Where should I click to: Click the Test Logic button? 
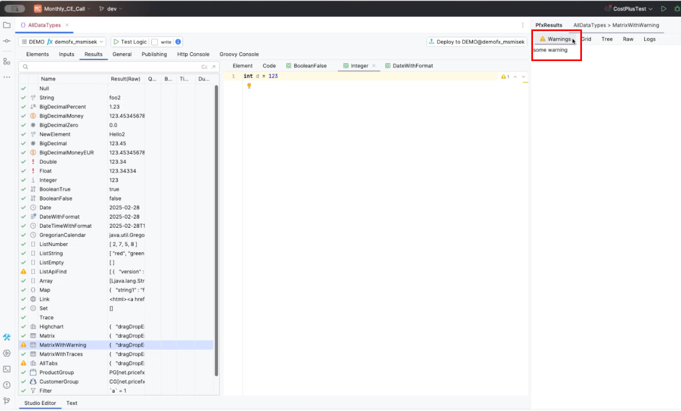tap(130, 42)
